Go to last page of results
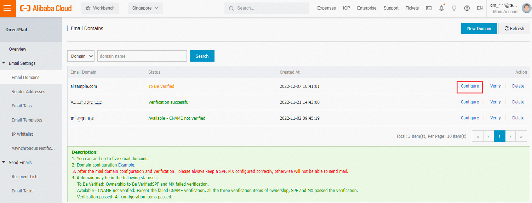The width and height of the screenshot is (532, 203). point(521,136)
